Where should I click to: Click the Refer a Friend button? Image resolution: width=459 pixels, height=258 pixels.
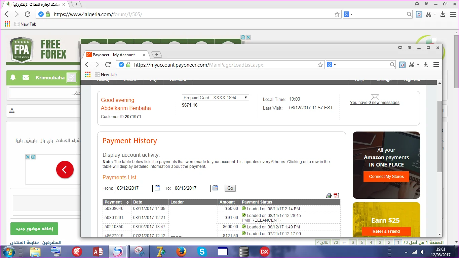[x=386, y=231]
